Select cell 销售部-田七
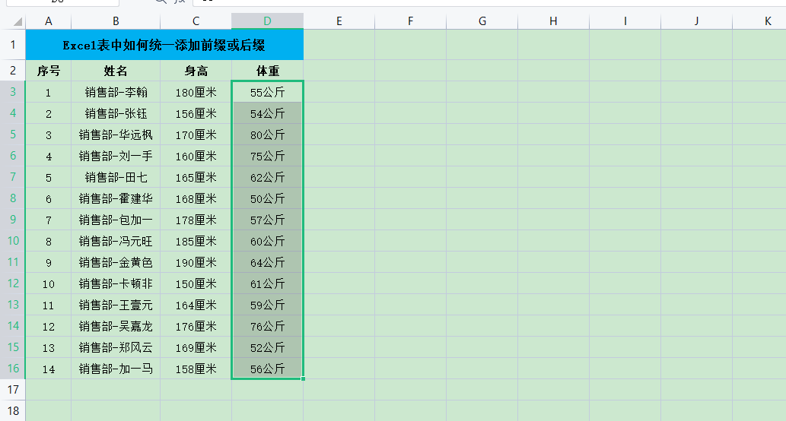Screen dimensions: 786x421 [x=116, y=177]
